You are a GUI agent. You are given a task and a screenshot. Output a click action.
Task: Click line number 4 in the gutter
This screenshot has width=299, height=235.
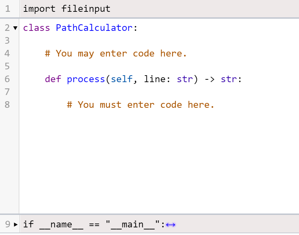tap(7, 53)
